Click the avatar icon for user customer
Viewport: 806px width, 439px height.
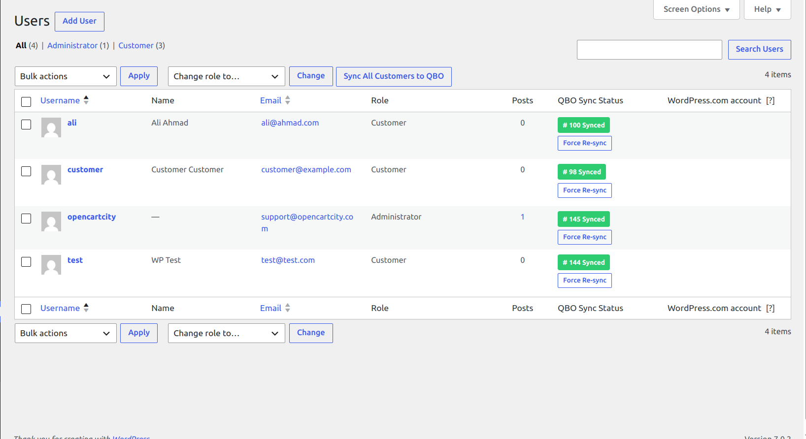click(x=51, y=175)
